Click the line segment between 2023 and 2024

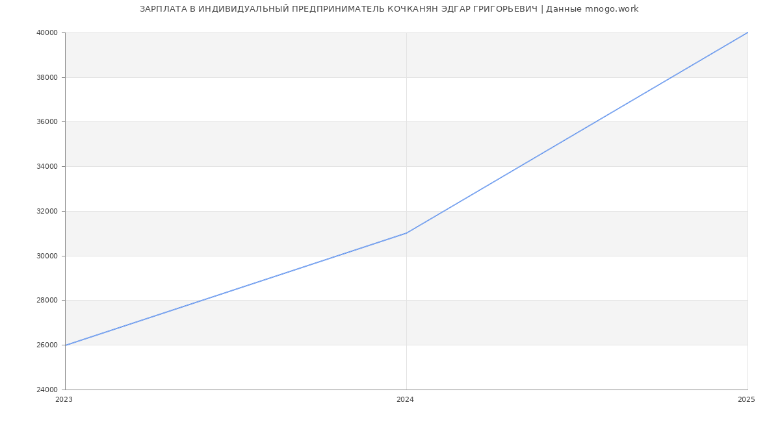[236, 289]
